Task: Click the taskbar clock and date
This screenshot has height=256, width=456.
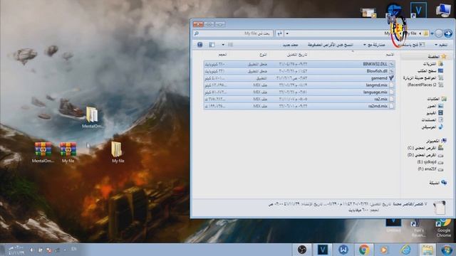Action: click(x=16, y=250)
